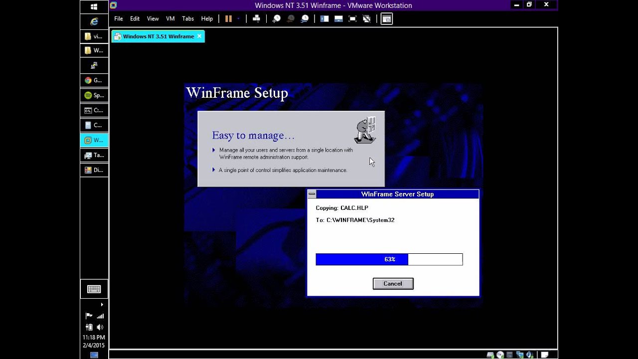Switch to the Task Manager taskbar button
This screenshot has height=359, width=638.
(x=94, y=155)
